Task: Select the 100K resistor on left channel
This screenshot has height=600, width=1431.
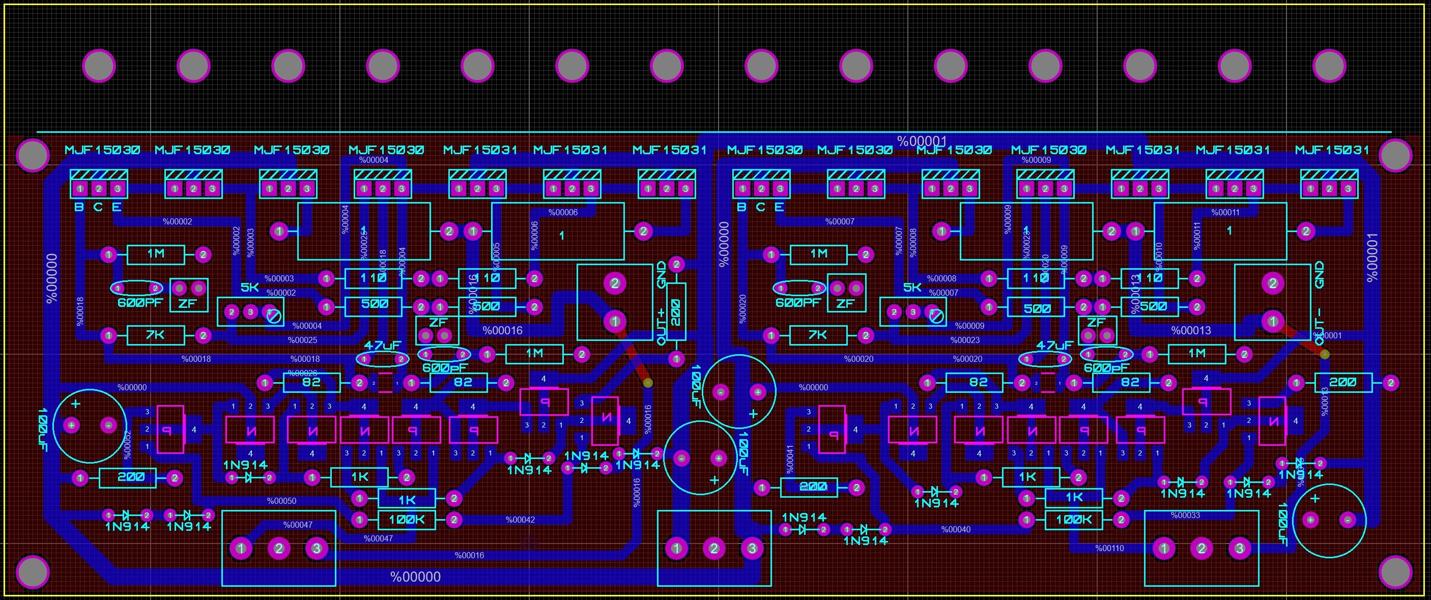Action: (x=407, y=520)
